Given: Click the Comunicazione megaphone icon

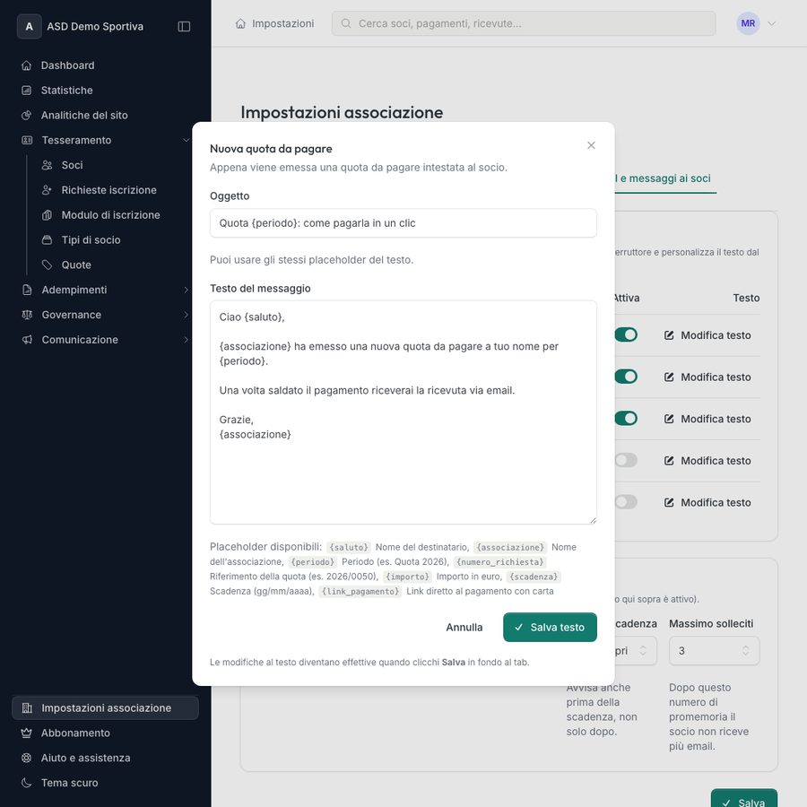Looking at the screenshot, I should 27,340.
